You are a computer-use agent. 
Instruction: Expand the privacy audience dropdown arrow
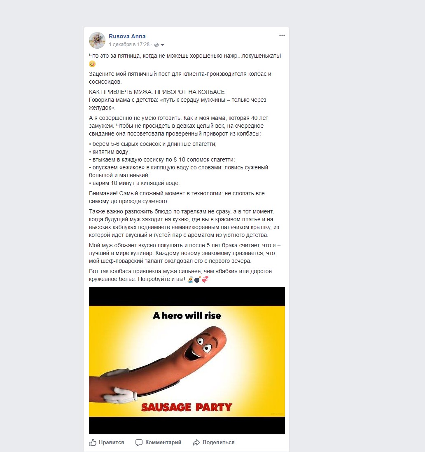[163, 45]
